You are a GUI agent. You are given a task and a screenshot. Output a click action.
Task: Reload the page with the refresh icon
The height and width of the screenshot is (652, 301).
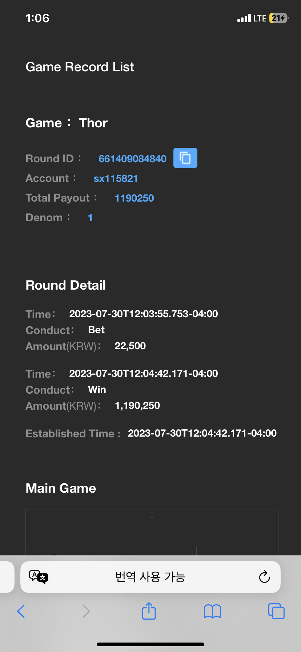(264, 577)
